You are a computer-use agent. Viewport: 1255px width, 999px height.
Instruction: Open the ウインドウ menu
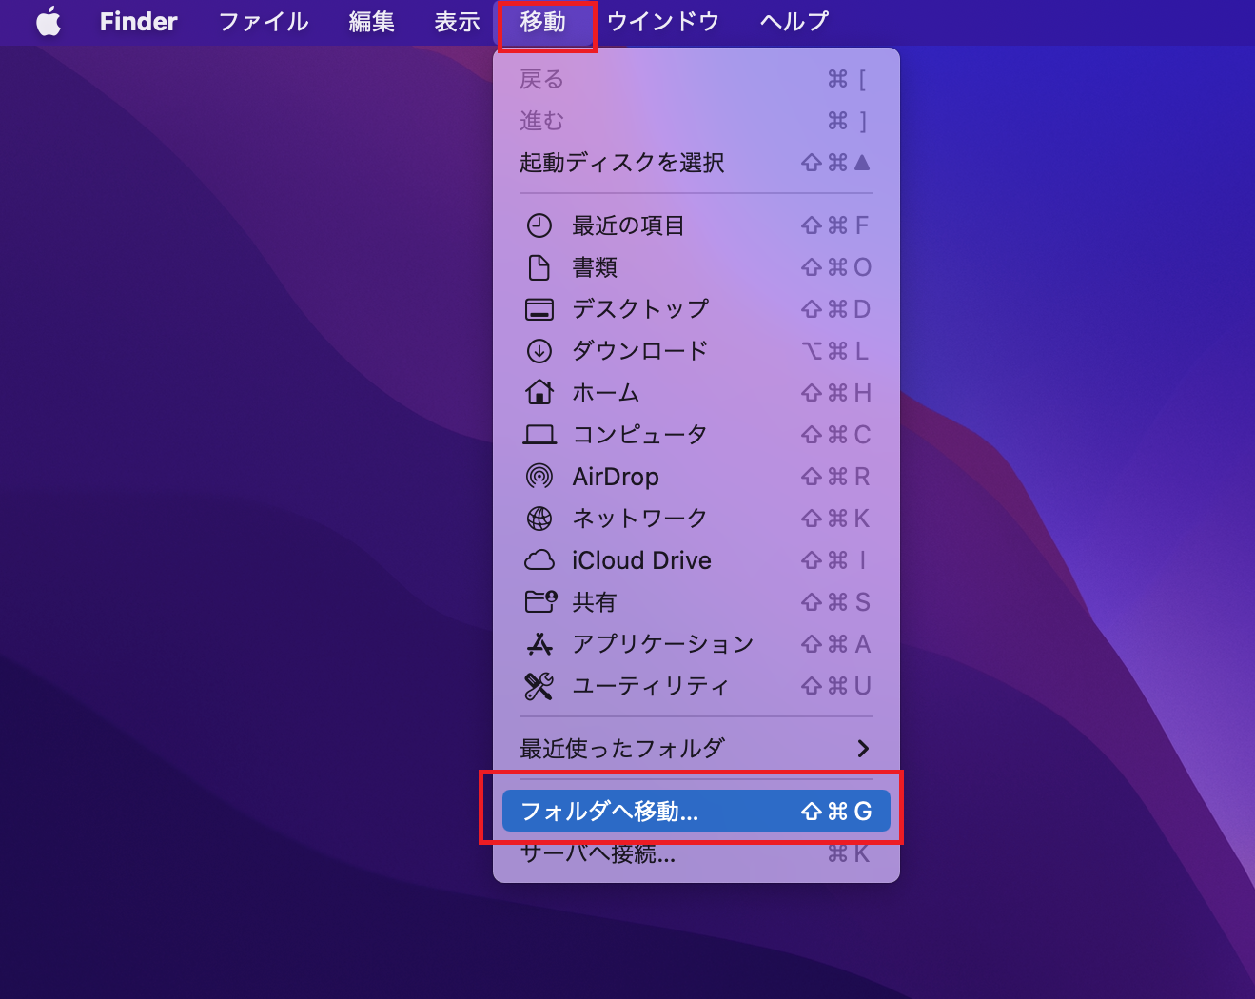point(663,21)
